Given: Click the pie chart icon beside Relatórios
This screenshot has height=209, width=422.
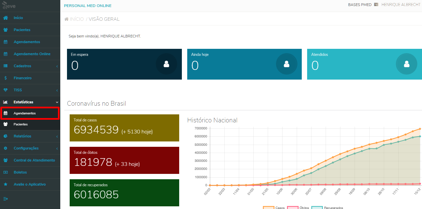Looking at the screenshot, I should click(x=5, y=136).
